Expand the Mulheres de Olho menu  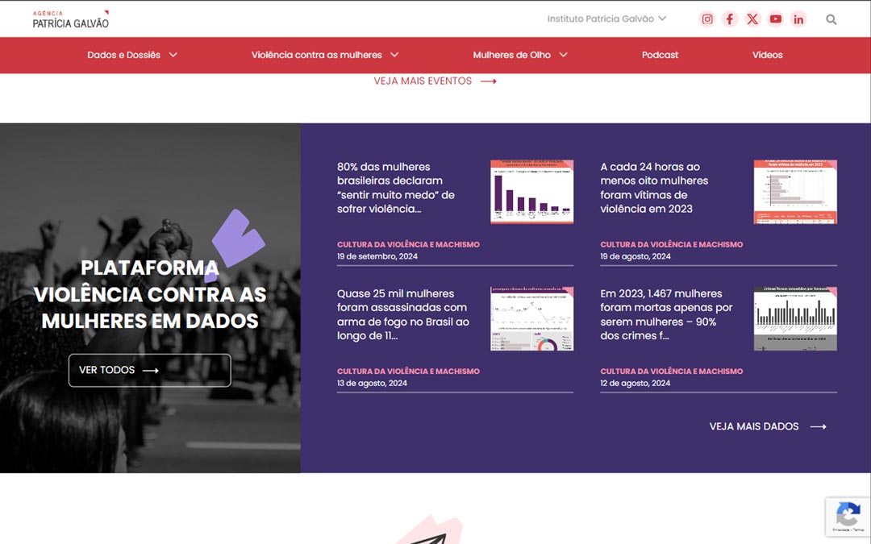(520, 55)
